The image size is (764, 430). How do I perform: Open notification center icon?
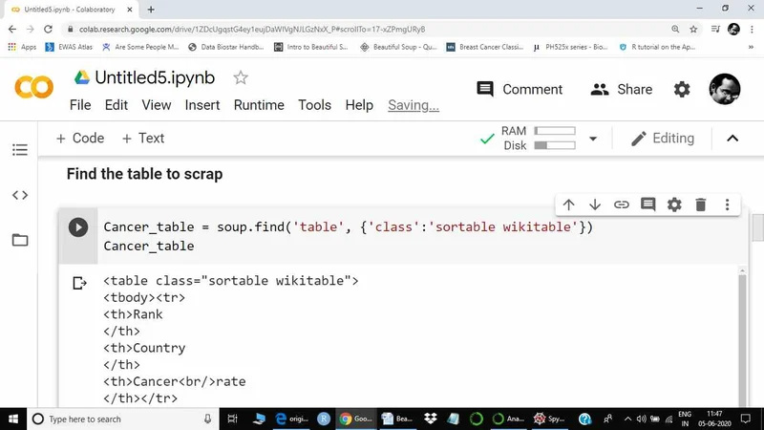click(x=746, y=419)
